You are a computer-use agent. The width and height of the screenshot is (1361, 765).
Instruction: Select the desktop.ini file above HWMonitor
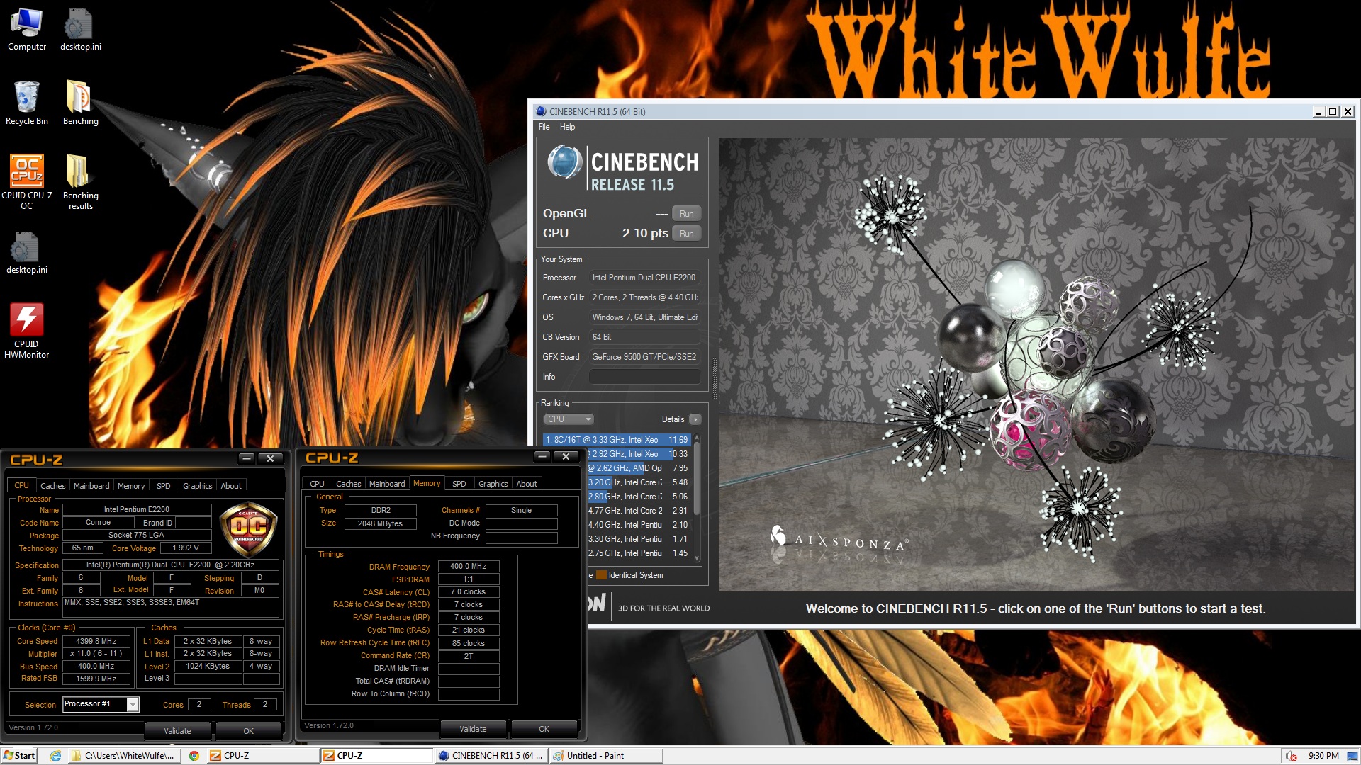(x=27, y=253)
